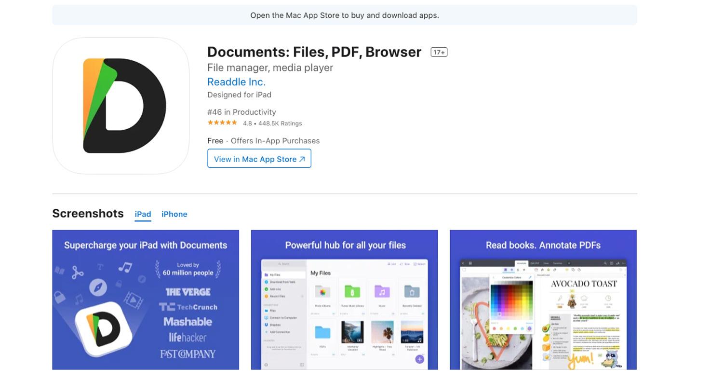Image resolution: width=723 pixels, height=381 pixels.
Task: Click the green iTunes Music Library folder
Action: pos(352,291)
